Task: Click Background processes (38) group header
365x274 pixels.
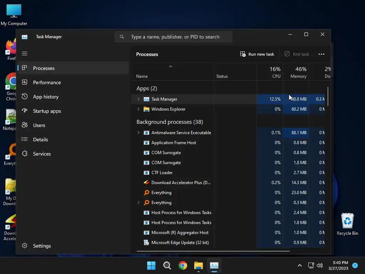Action: 170,122
